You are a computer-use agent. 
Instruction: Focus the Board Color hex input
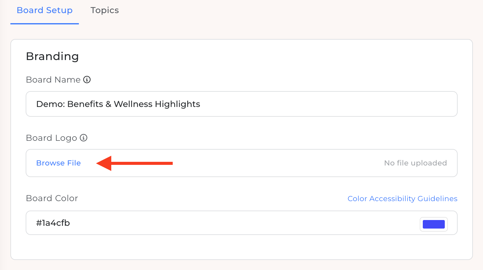coord(242,223)
